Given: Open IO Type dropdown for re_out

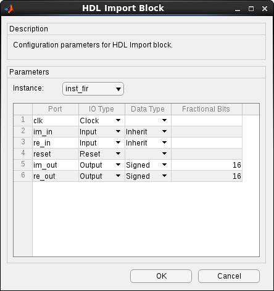Looking at the screenshot, I should coord(102,176).
